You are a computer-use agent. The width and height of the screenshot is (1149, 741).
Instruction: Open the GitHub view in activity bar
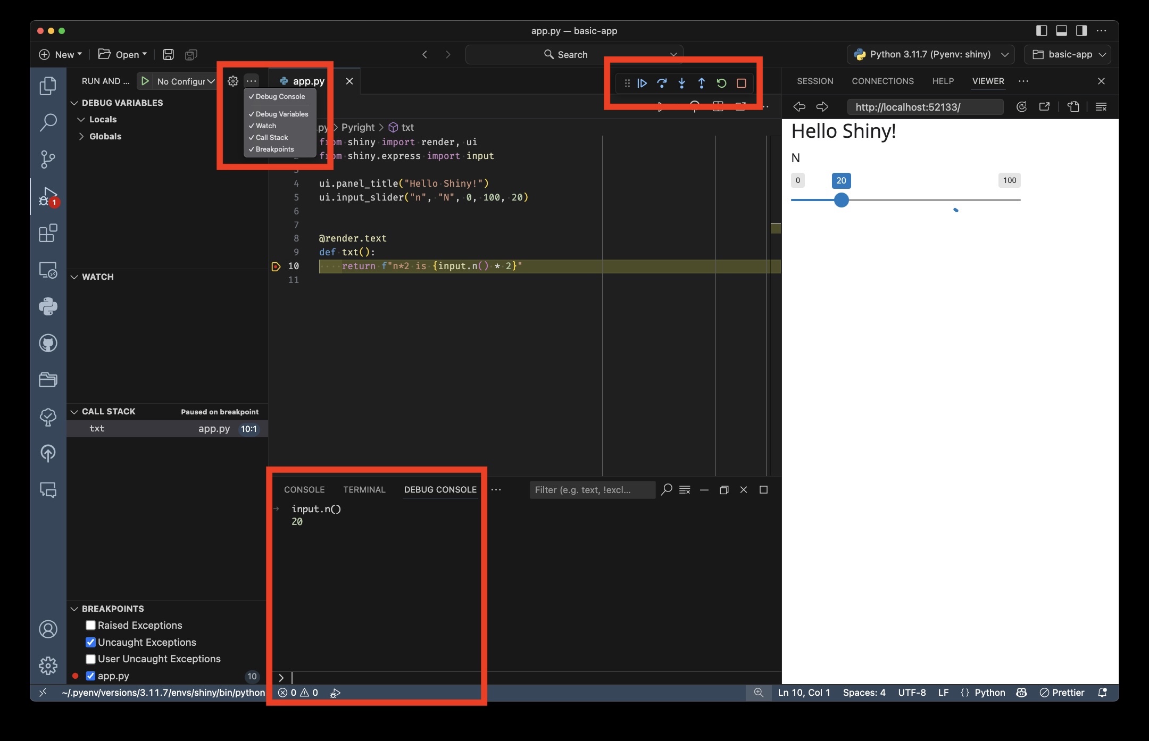tap(48, 343)
